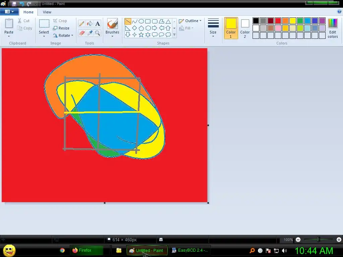Image resolution: width=343 pixels, height=257 pixels.
Task: Choose the Right arrow shape
Action: (x=155, y=28)
